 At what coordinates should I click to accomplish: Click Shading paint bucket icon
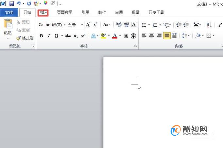point(198,36)
